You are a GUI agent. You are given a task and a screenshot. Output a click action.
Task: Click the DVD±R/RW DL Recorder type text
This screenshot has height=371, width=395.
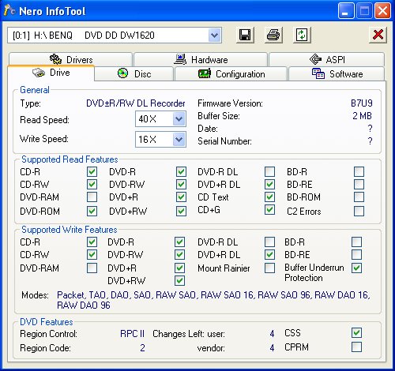coord(136,103)
